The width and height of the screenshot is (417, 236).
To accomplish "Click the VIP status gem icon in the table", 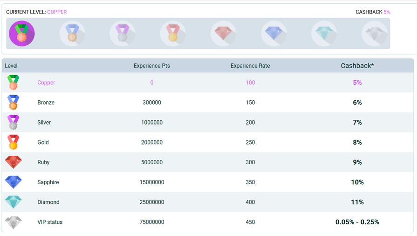I will [x=13, y=222].
